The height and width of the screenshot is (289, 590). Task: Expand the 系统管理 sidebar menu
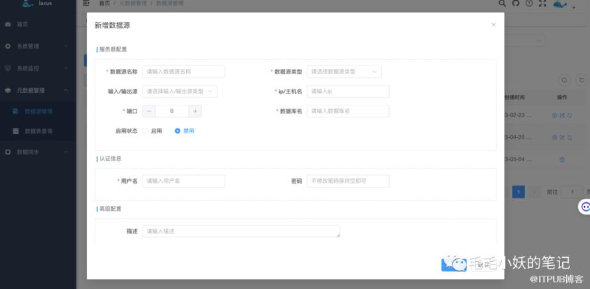[x=36, y=46]
